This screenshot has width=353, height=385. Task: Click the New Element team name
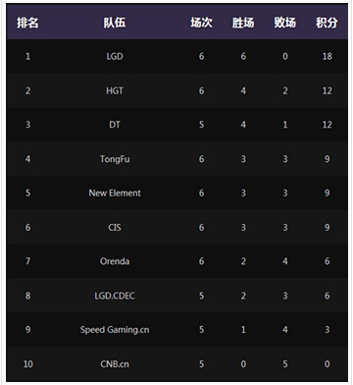point(115,193)
